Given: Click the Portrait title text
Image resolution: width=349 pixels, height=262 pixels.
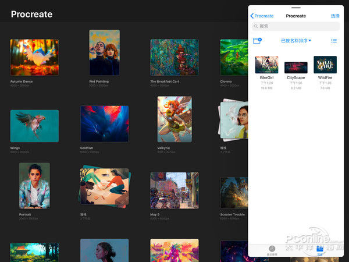Looking at the screenshot, I should 25,214.
